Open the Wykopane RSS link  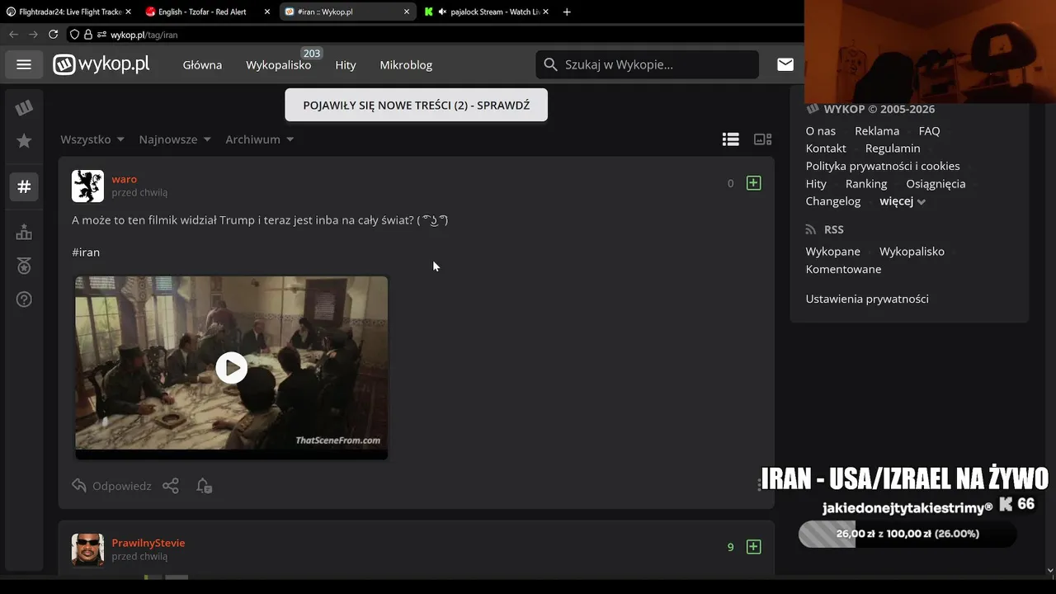click(x=833, y=252)
